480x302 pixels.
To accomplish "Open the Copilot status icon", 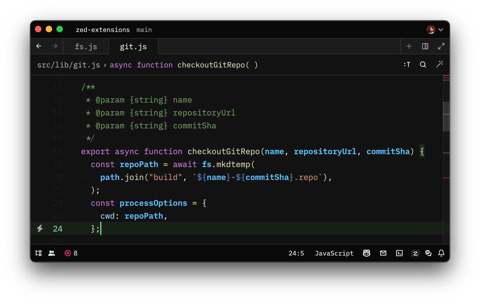I will [367, 253].
